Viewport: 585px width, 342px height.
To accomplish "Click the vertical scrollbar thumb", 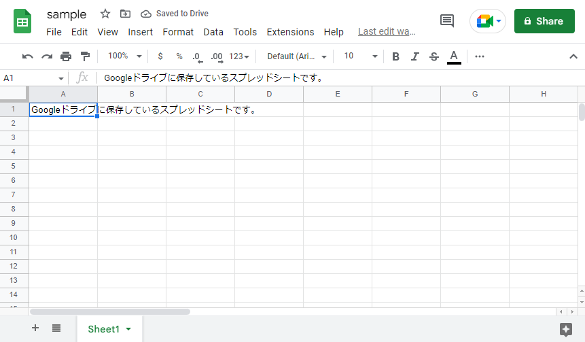I will (582, 112).
